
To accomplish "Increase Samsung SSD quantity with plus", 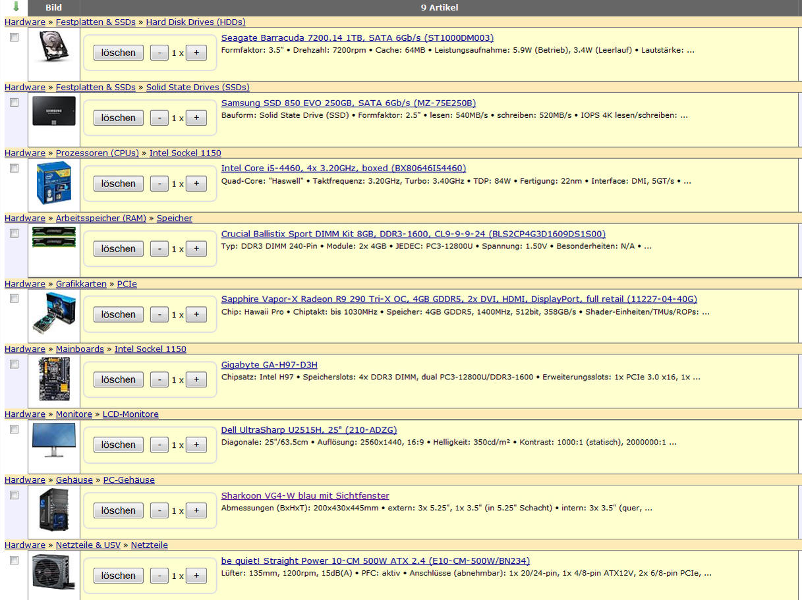I will (x=196, y=118).
